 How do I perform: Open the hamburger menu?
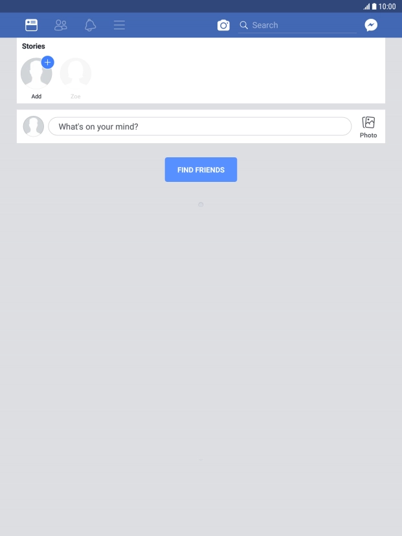119,25
